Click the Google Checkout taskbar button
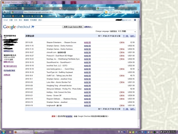This screenshot has height=134, width=178. pyautogui.click(x=23, y=132)
